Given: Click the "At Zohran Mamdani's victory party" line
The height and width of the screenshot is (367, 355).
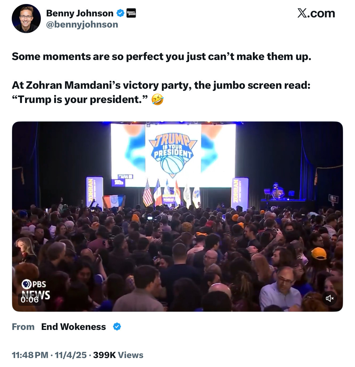Looking at the screenshot, I should click(161, 85).
